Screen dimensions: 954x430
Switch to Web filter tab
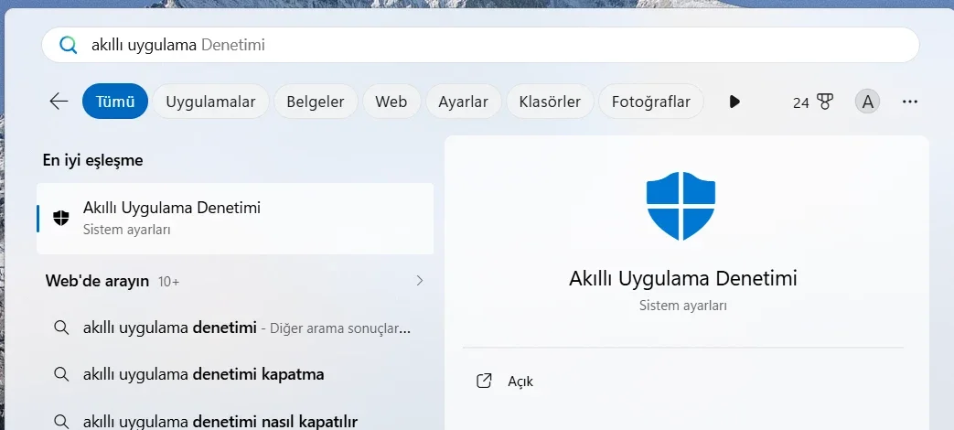[391, 102]
